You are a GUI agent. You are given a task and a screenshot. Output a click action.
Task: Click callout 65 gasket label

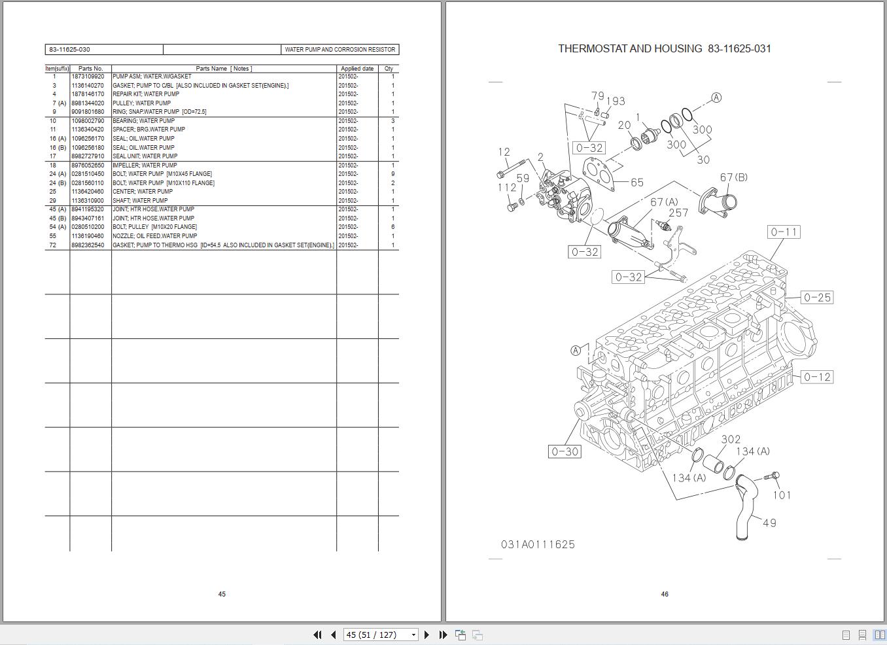[637, 183]
